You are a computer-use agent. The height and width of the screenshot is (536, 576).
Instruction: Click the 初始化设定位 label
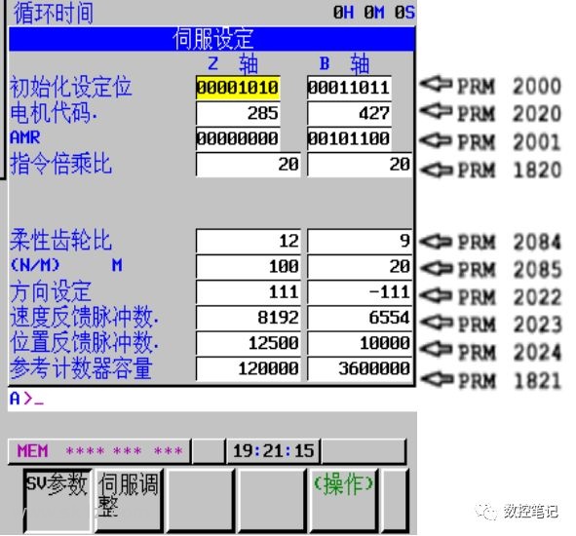71,87
